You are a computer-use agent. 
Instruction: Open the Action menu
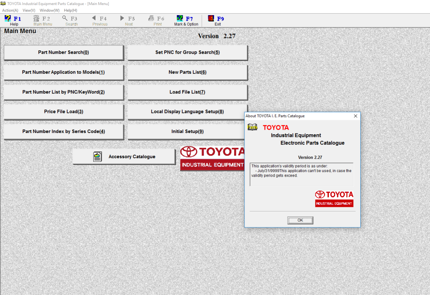point(9,10)
